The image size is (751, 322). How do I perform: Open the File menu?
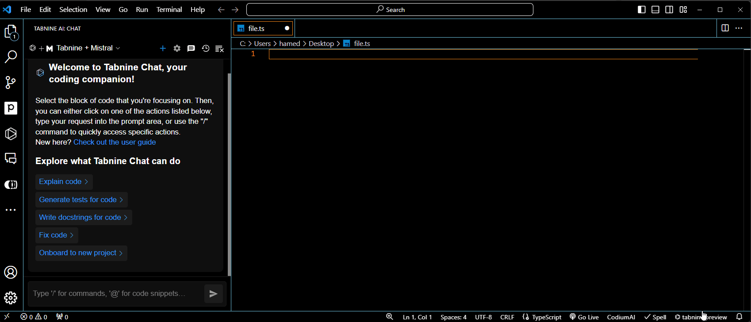(26, 10)
